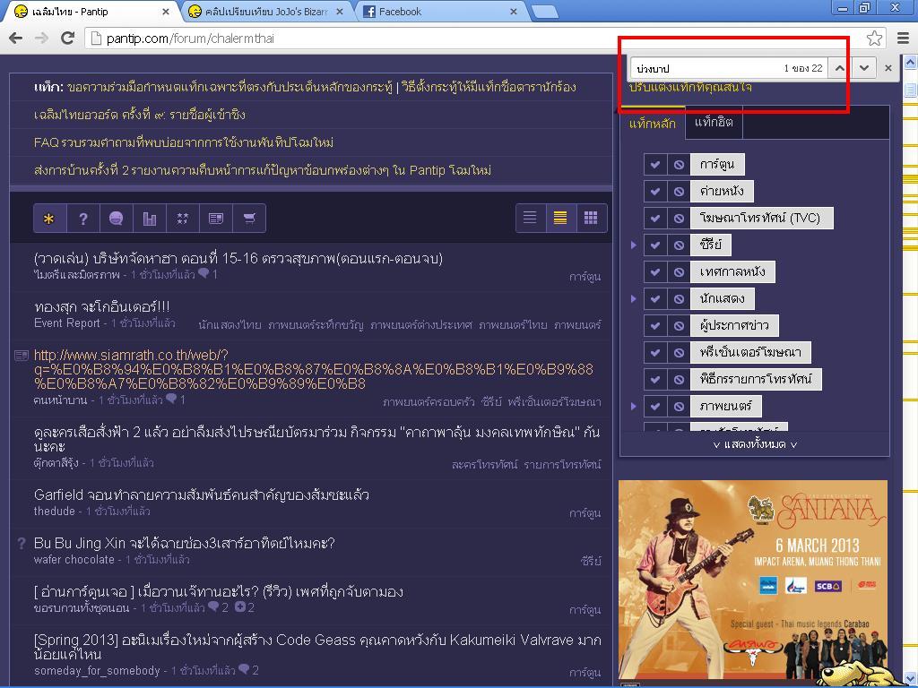Image resolution: width=918 pixels, height=688 pixels.
Task: Close the Facebook tab
Action: pyautogui.click(x=514, y=12)
